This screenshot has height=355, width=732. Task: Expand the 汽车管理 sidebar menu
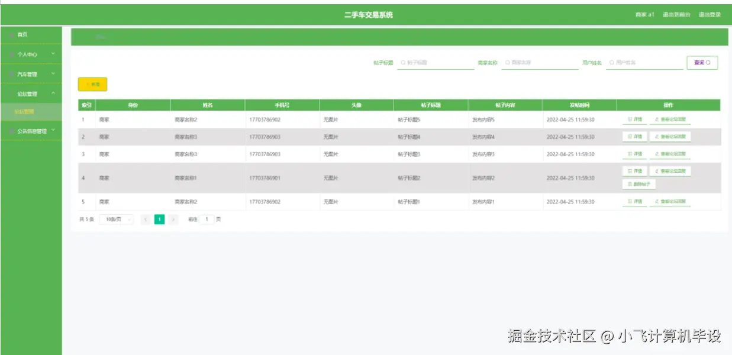point(31,75)
